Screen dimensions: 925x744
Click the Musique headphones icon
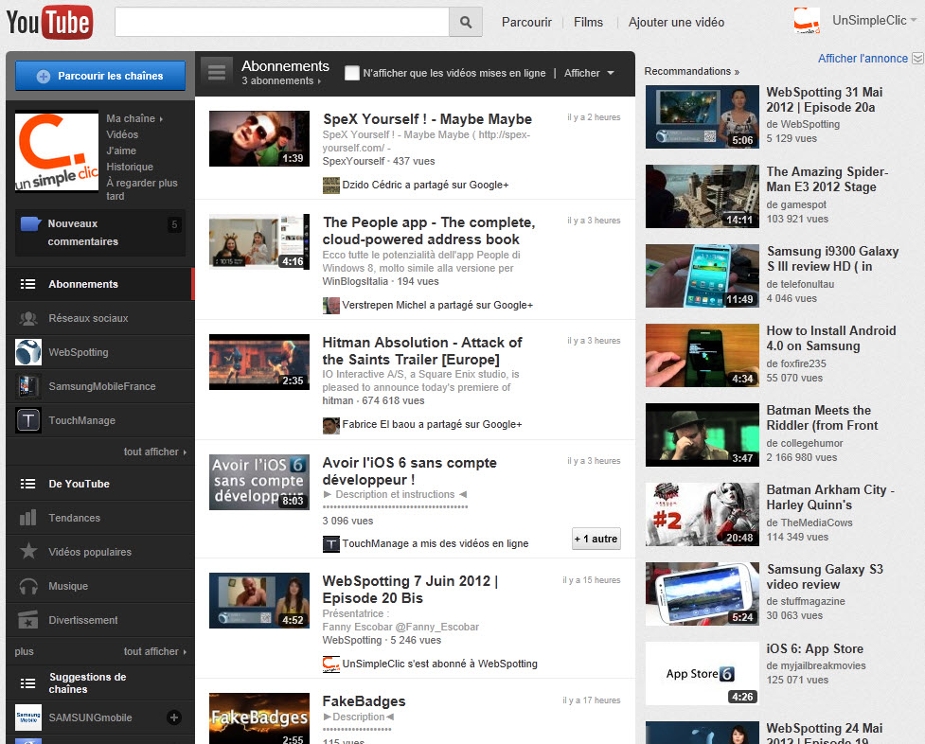click(28, 587)
